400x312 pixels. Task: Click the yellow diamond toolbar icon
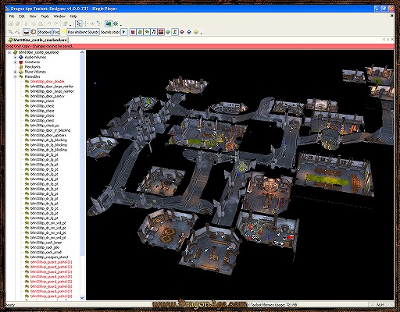coord(196,32)
